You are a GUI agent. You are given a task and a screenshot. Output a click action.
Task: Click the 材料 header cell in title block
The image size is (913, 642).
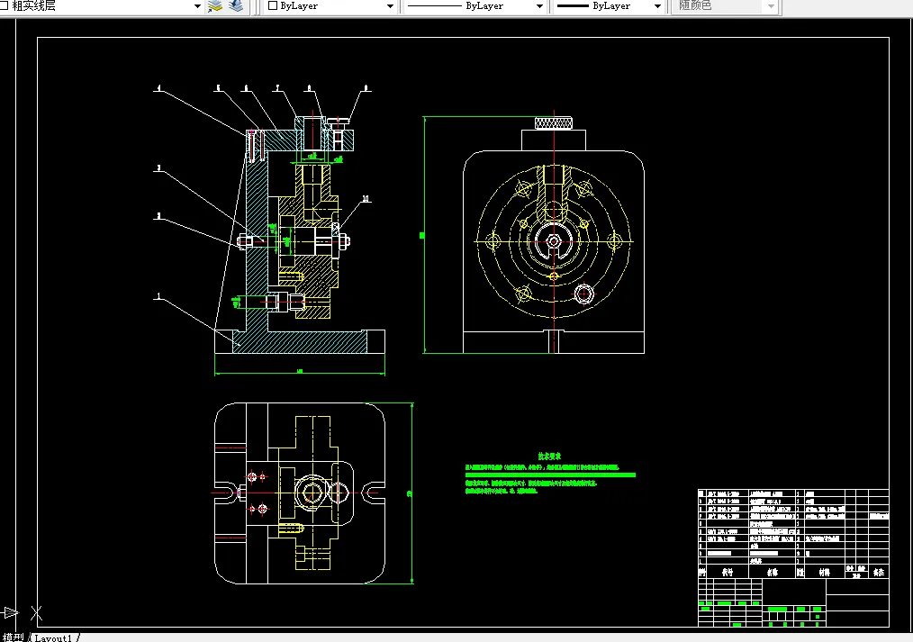tap(824, 572)
